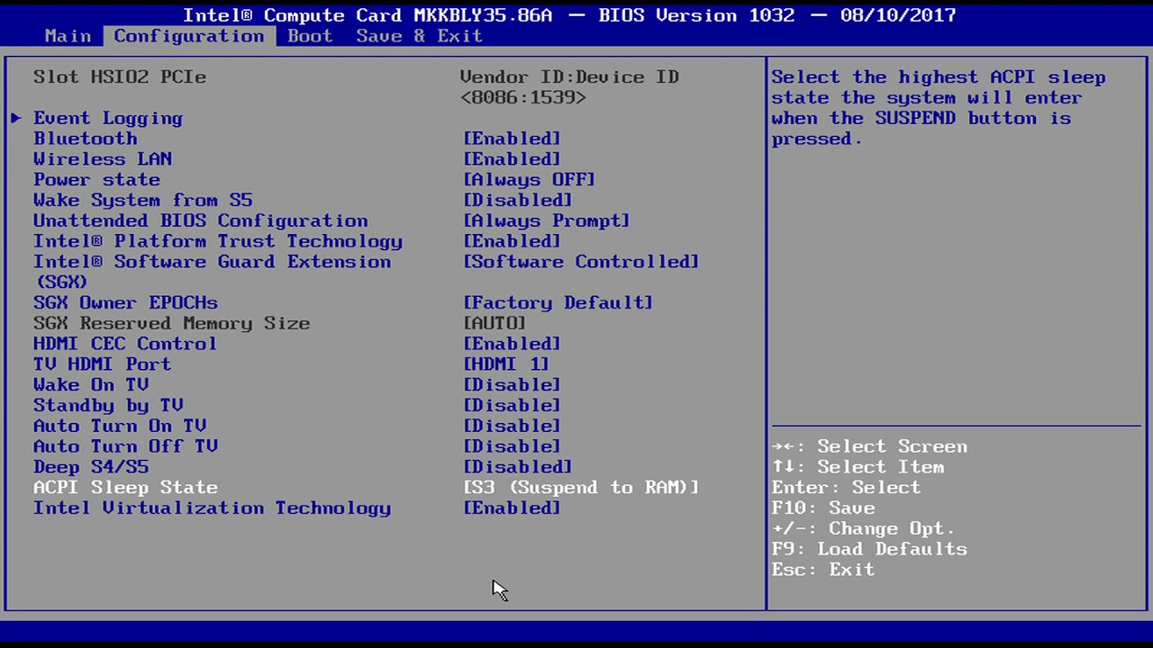Select SGX Reserved Memory Size [AUTO] value
Viewport: 1153px width, 648px height.
pyautogui.click(x=495, y=323)
